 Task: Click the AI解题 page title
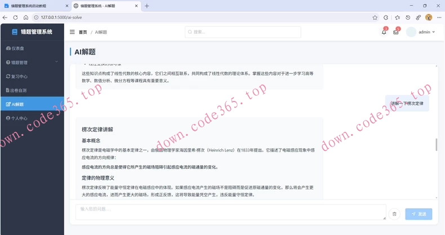pyautogui.click(x=85, y=52)
